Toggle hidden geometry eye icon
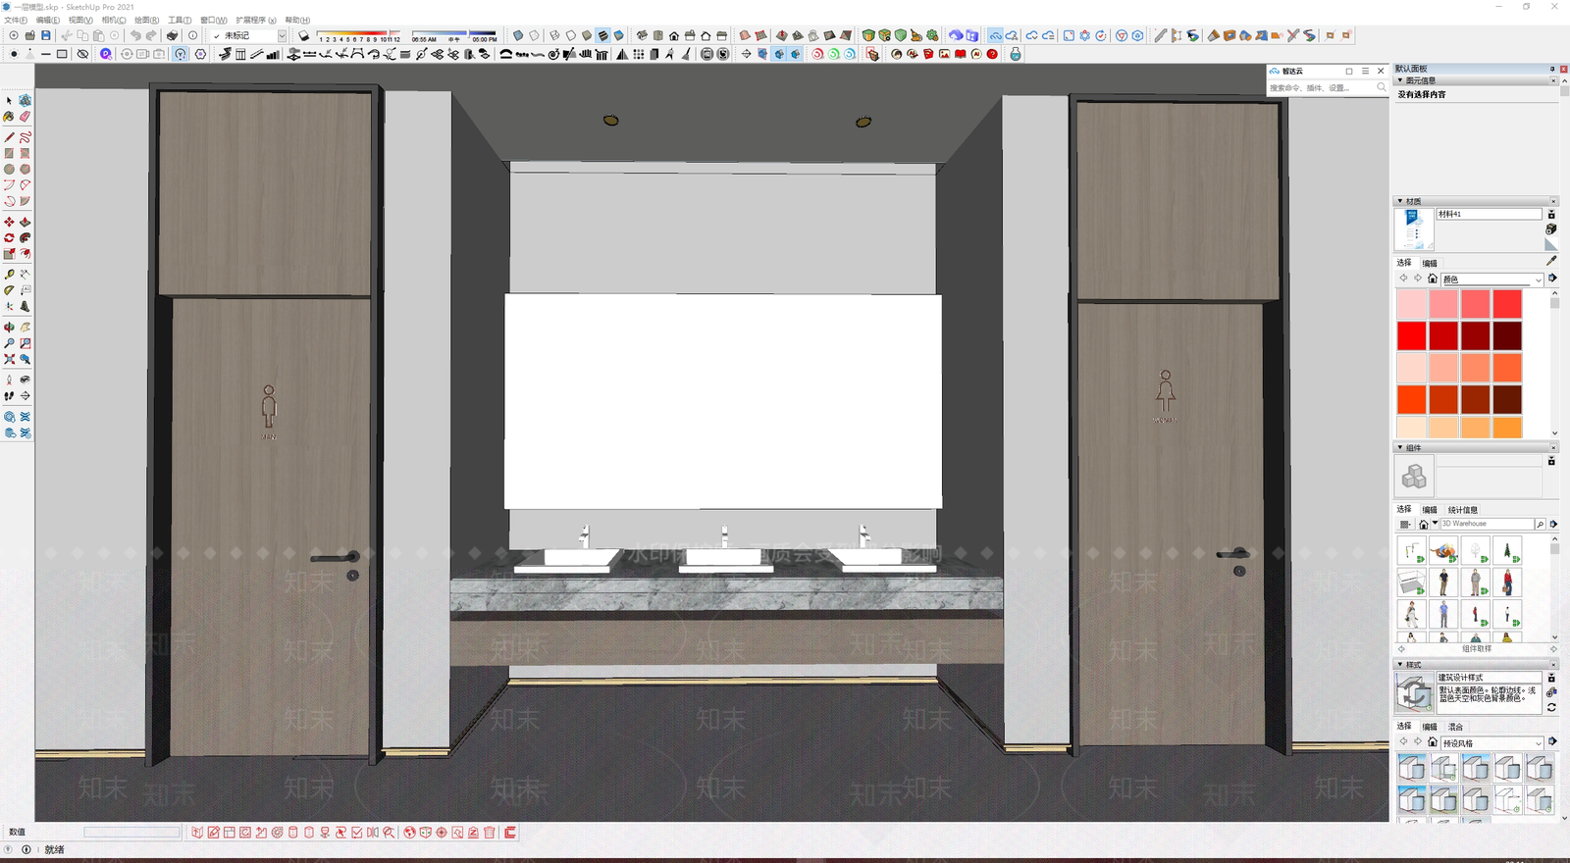 coord(82,54)
